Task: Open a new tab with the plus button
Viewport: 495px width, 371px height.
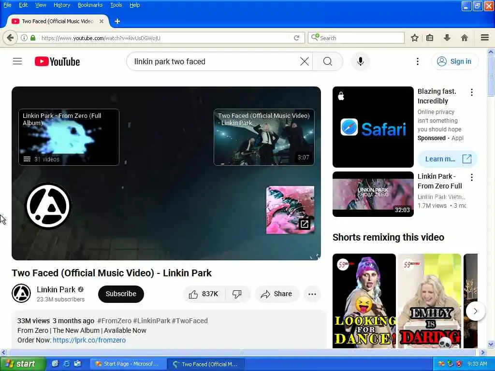Action: (x=117, y=21)
